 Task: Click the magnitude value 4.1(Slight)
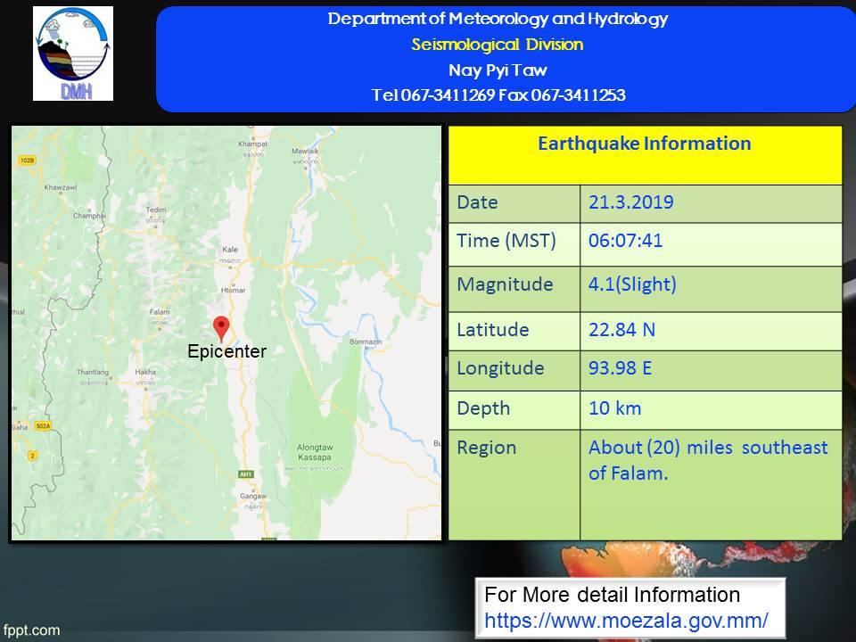632,285
